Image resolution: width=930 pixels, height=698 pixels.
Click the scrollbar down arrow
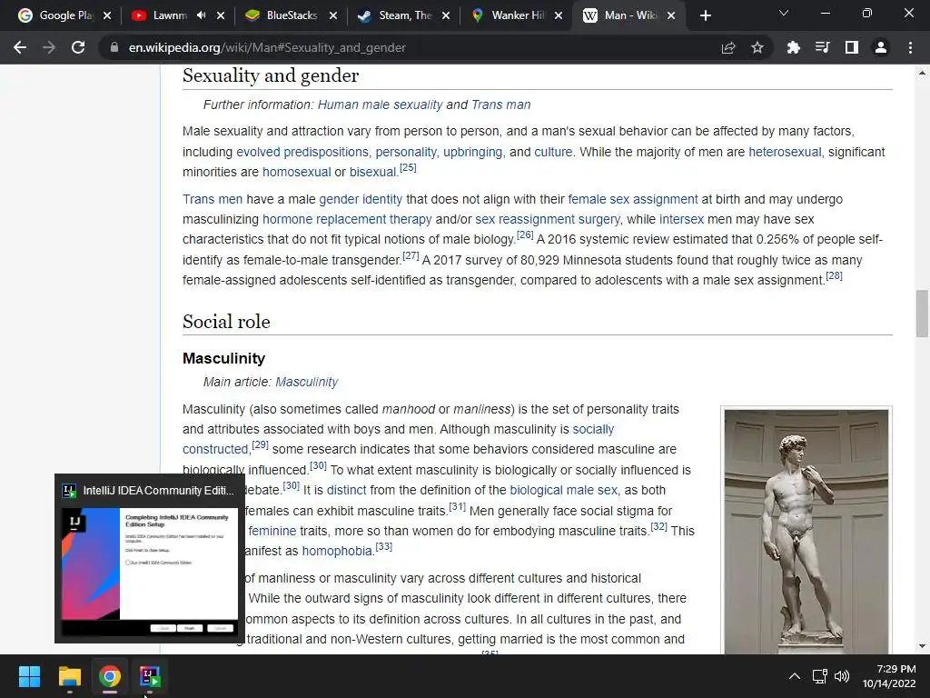(x=922, y=646)
